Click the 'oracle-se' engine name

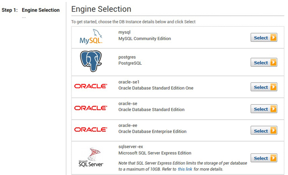pyautogui.click(x=128, y=103)
